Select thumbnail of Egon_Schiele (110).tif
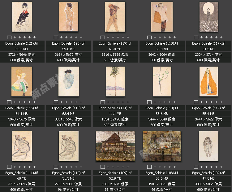Image resolution: width=232 pixels, height=192 pixels. (69, 146)
